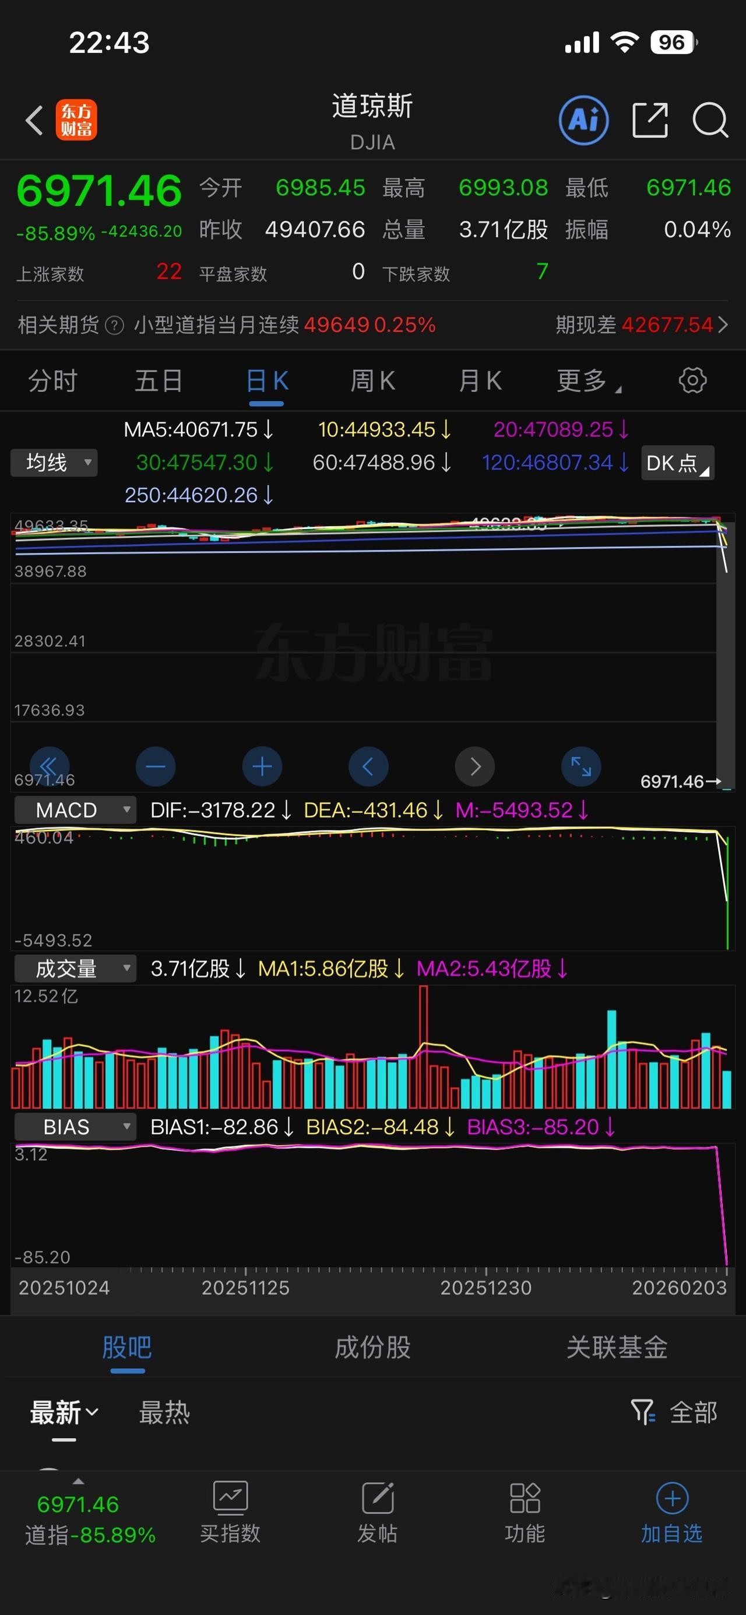The height and width of the screenshot is (1615, 746).
Task: Tap the help icon beside 相关期货
Action: (114, 325)
